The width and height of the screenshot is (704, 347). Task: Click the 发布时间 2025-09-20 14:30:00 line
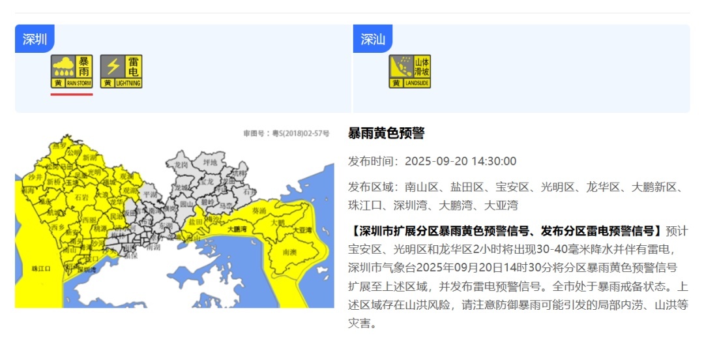click(432, 161)
